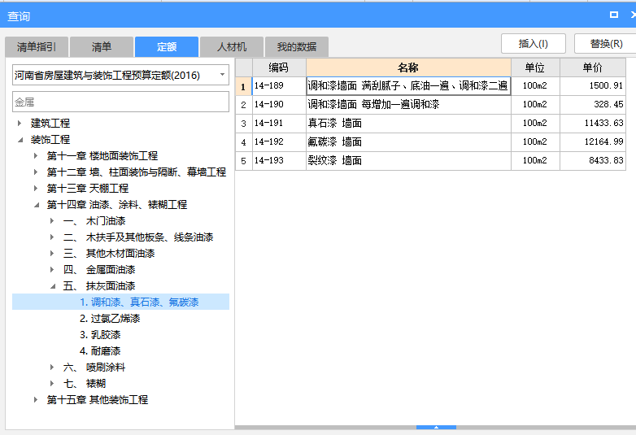Click the bottom panel expand handle arrow

(436, 428)
